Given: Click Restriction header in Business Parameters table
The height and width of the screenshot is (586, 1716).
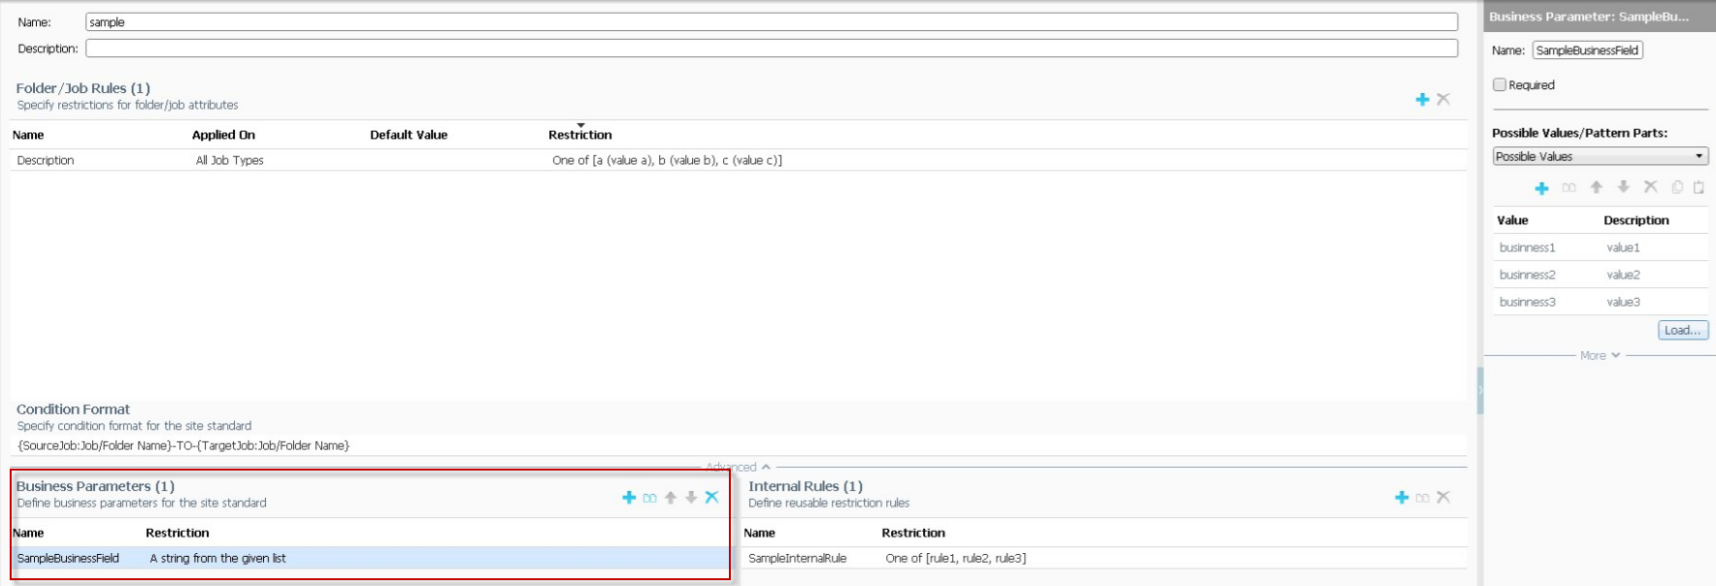Looking at the screenshot, I should pos(178,533).
